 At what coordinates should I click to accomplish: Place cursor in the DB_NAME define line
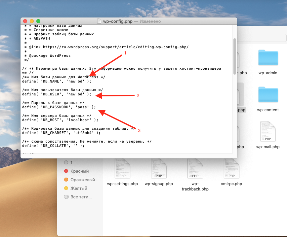[x=57, y=81]
